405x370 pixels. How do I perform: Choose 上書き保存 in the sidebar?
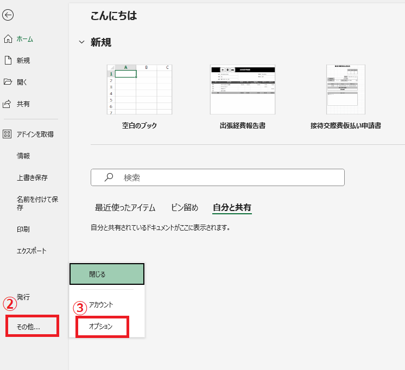coord(32,177)
